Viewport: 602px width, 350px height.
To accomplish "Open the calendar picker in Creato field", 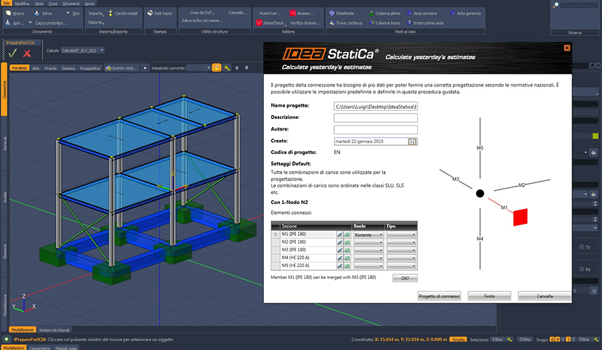I will click(412, 141).
